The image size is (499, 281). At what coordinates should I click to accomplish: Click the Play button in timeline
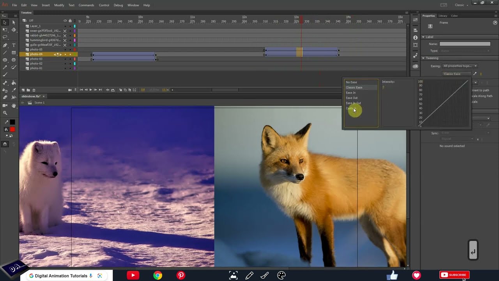click(91, 90)
